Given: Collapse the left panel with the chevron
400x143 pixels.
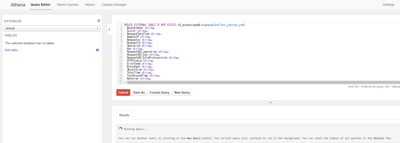Looking at the screenshot, I should tap(109, 30).
